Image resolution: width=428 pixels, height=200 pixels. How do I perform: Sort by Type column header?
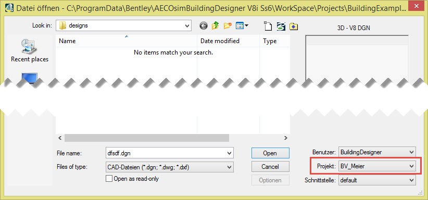click(274, 41)
